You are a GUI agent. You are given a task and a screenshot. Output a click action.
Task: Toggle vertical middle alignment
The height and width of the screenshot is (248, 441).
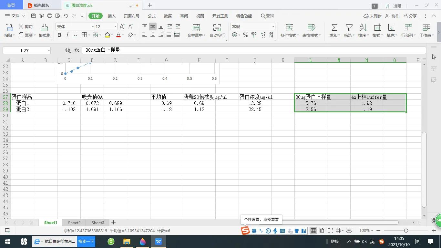coord(153,26)
